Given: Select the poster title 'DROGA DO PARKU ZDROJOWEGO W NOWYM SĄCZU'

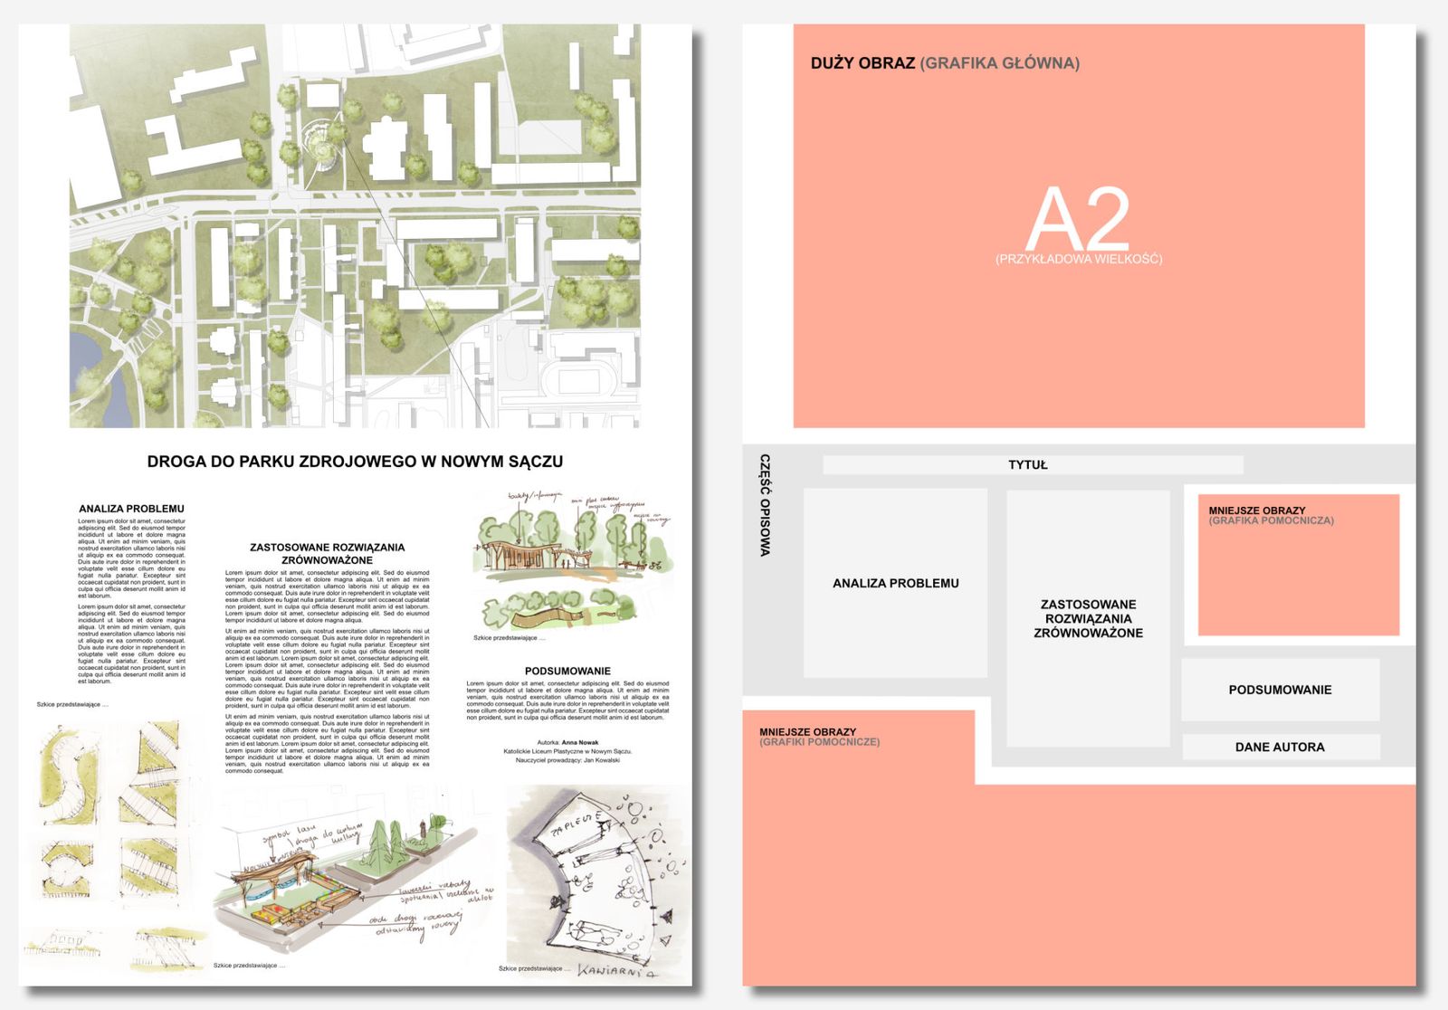Looking at the screenshot, I should [355, 462].
